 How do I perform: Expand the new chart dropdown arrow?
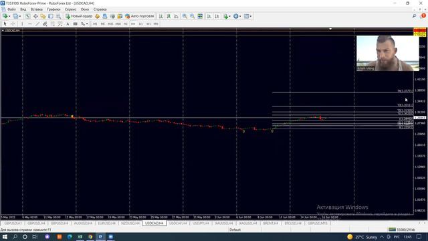click(x=9, y=16)
